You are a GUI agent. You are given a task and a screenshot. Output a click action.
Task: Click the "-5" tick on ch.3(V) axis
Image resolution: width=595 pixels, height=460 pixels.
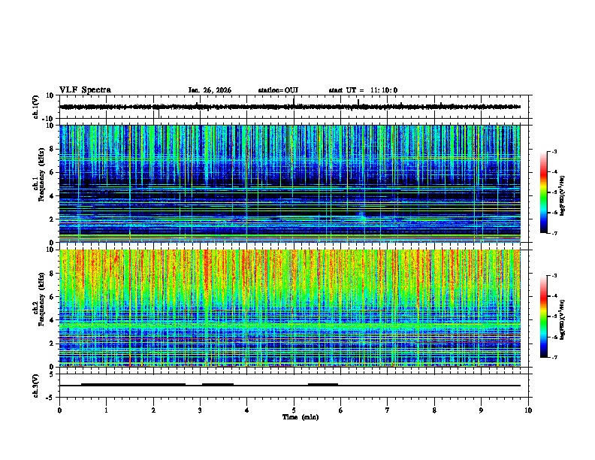coord(50,398)
